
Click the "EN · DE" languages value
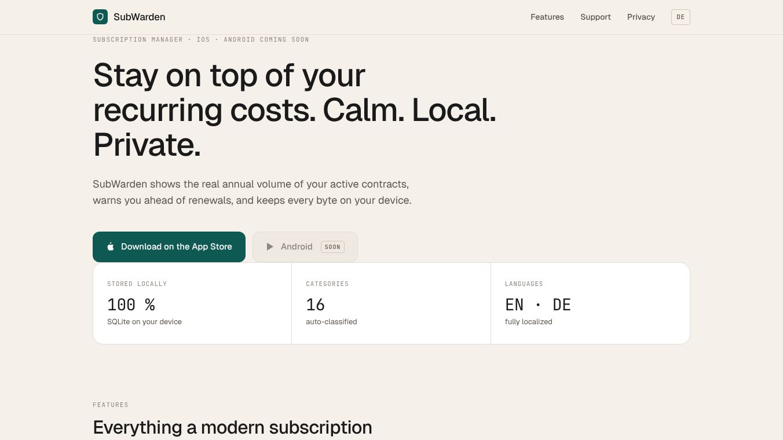(538, 305)
